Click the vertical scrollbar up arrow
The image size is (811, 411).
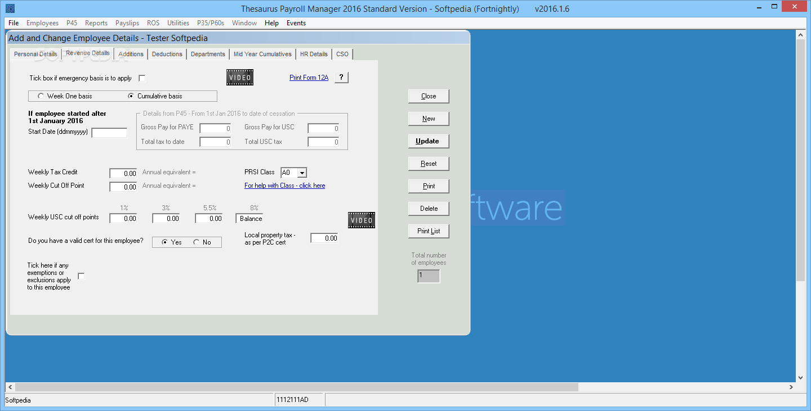(800, 35)
